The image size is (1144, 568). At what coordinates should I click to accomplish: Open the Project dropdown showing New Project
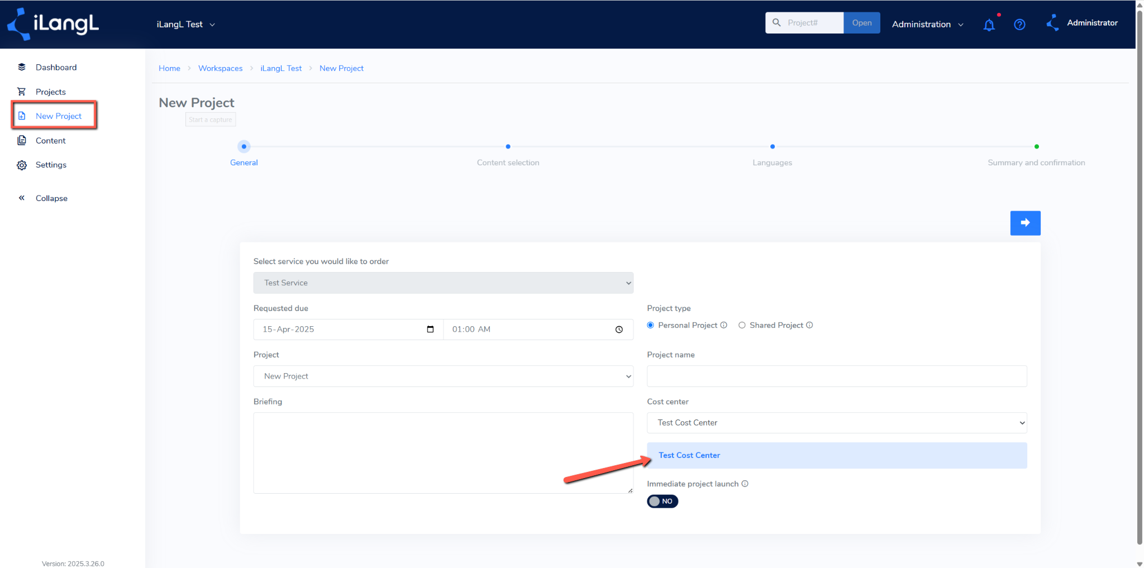[x=443, y=376]
